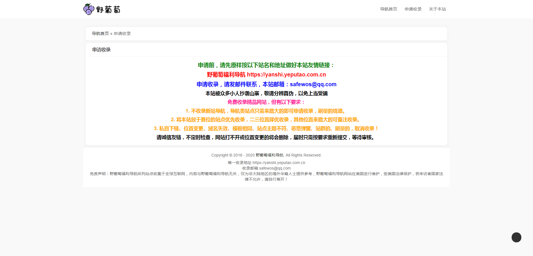Open 导航首页 in top navigation
This screenshot has height=256, width=533.
pos(388,9)
